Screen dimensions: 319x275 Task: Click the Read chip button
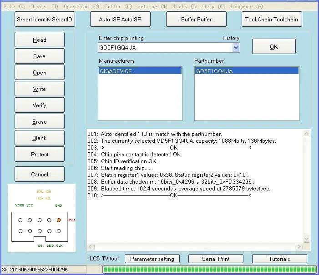(x=40, y=40)
